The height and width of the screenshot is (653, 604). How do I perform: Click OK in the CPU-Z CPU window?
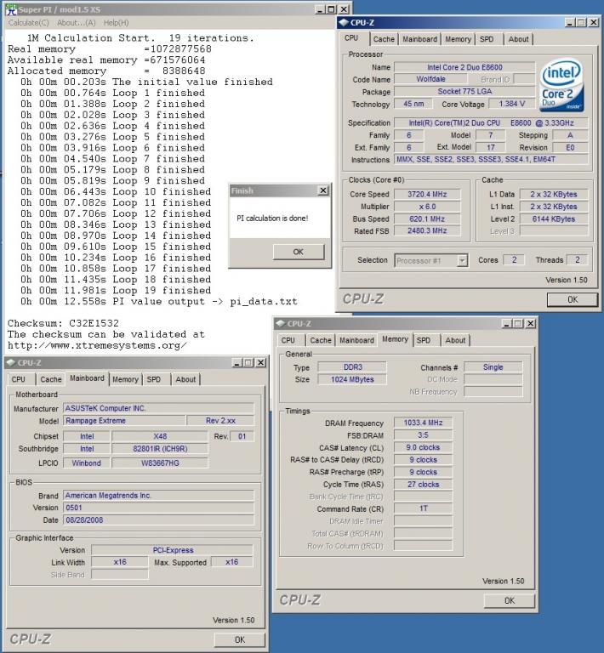click(x=573, y=299)
